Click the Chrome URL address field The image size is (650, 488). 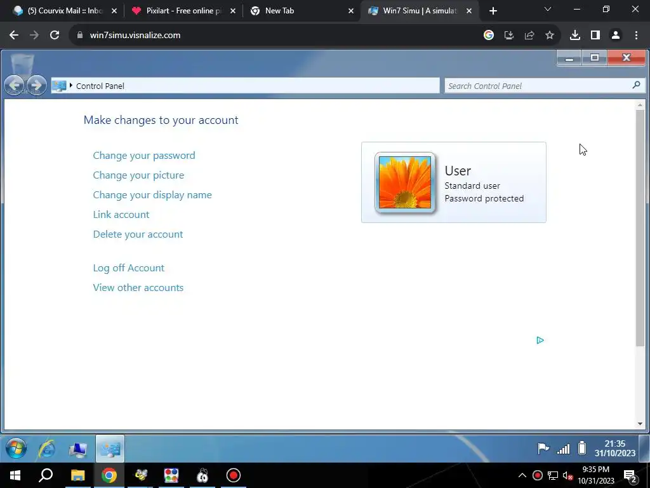tap(274, 36)
